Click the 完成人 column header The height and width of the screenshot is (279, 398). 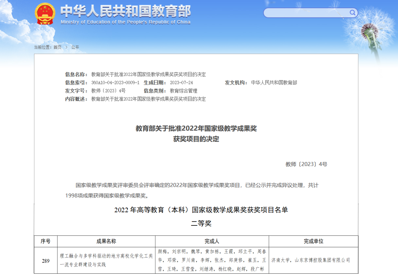click(212, 241)
